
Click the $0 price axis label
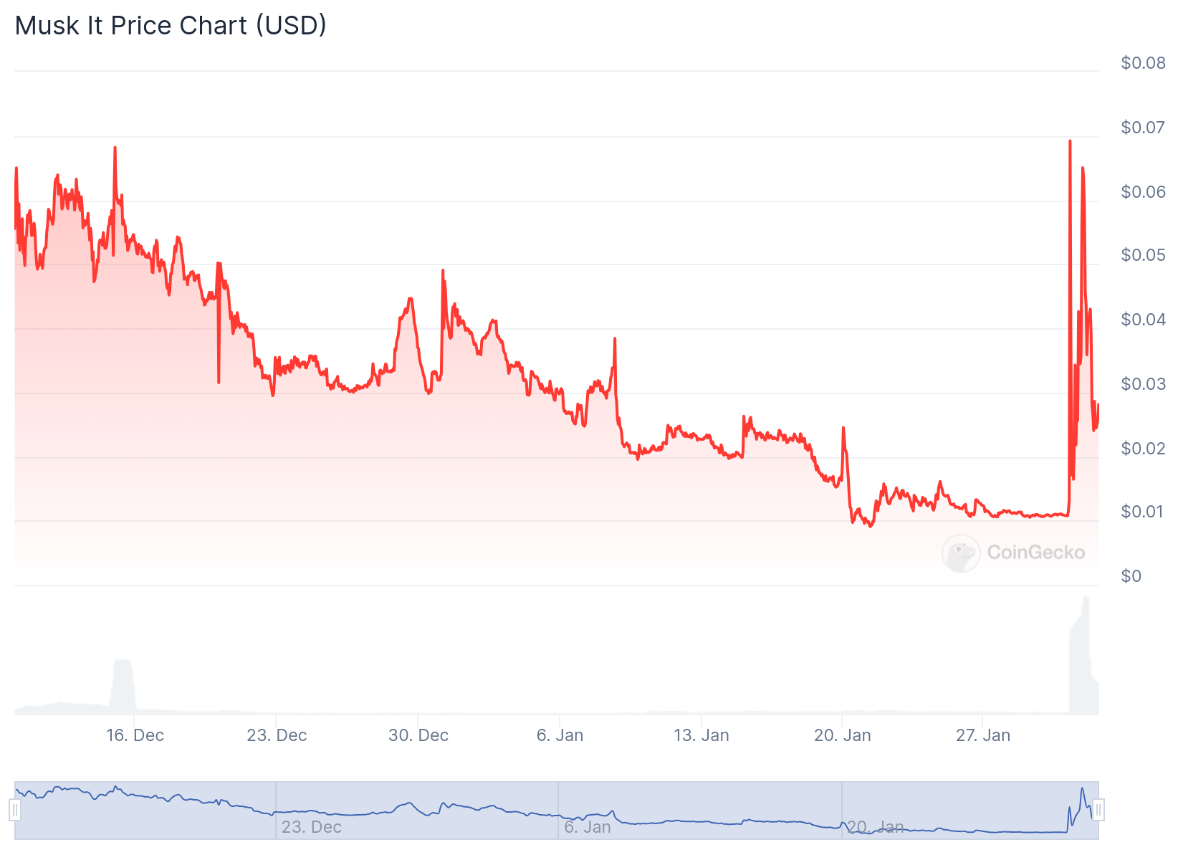pos(1131,576)
